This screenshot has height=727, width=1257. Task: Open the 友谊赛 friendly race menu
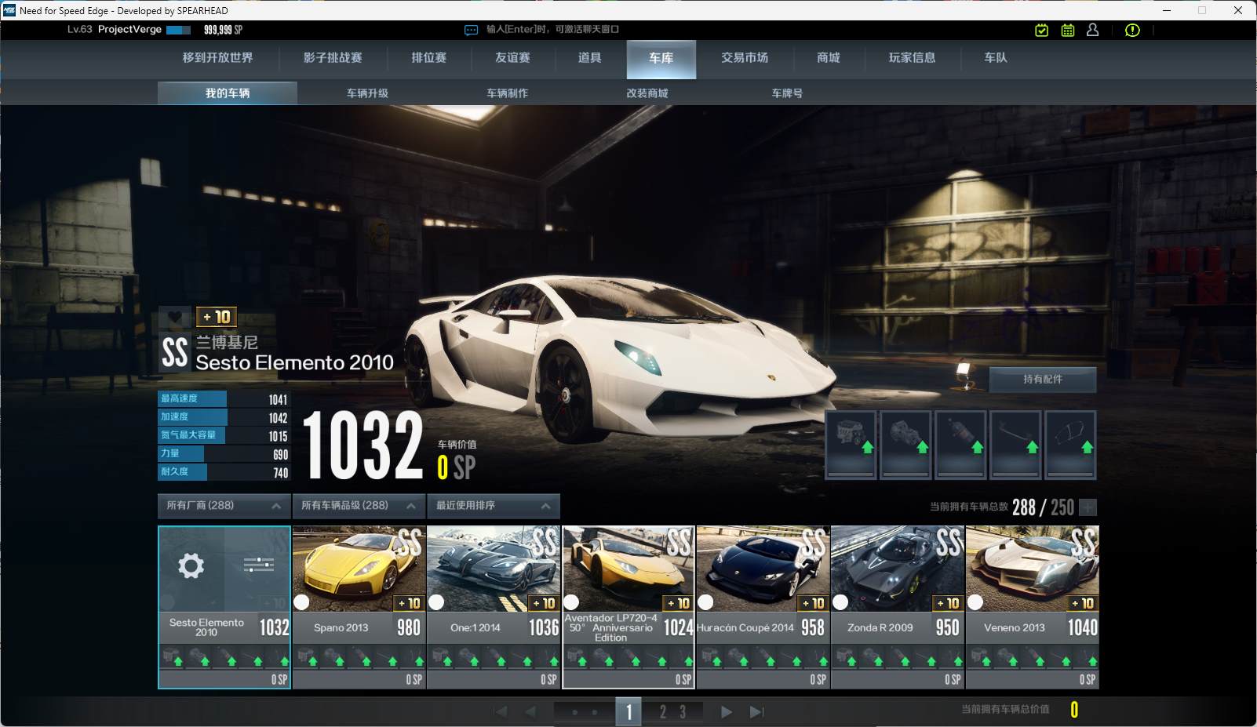click(512, 58)
